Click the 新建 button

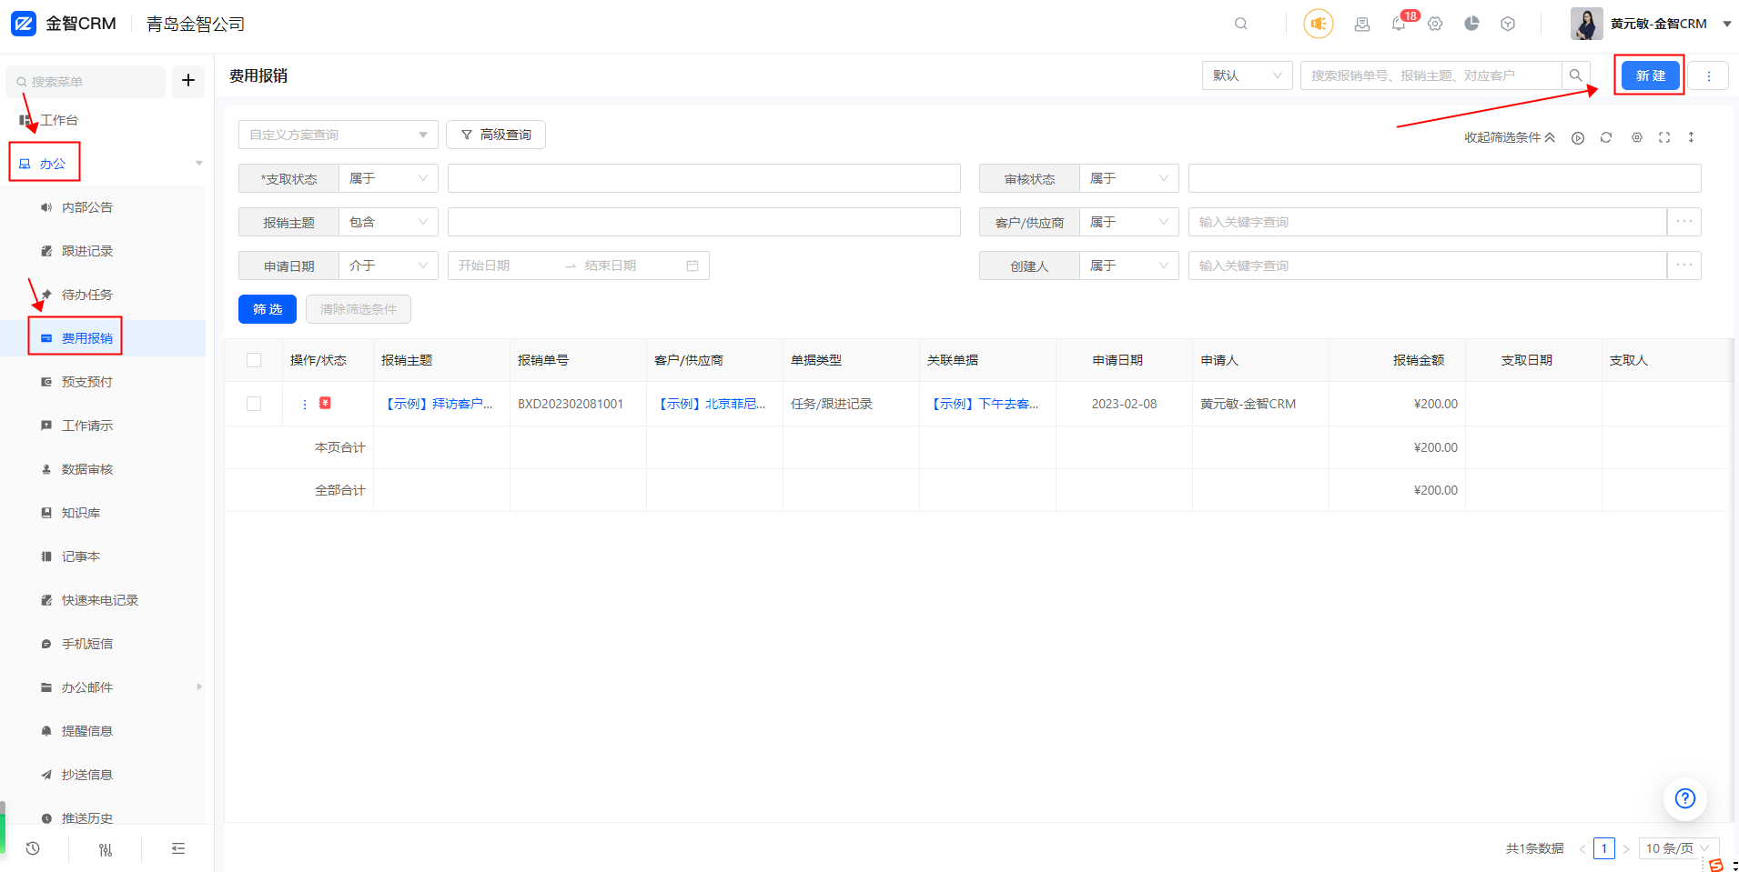(1651, 75)
